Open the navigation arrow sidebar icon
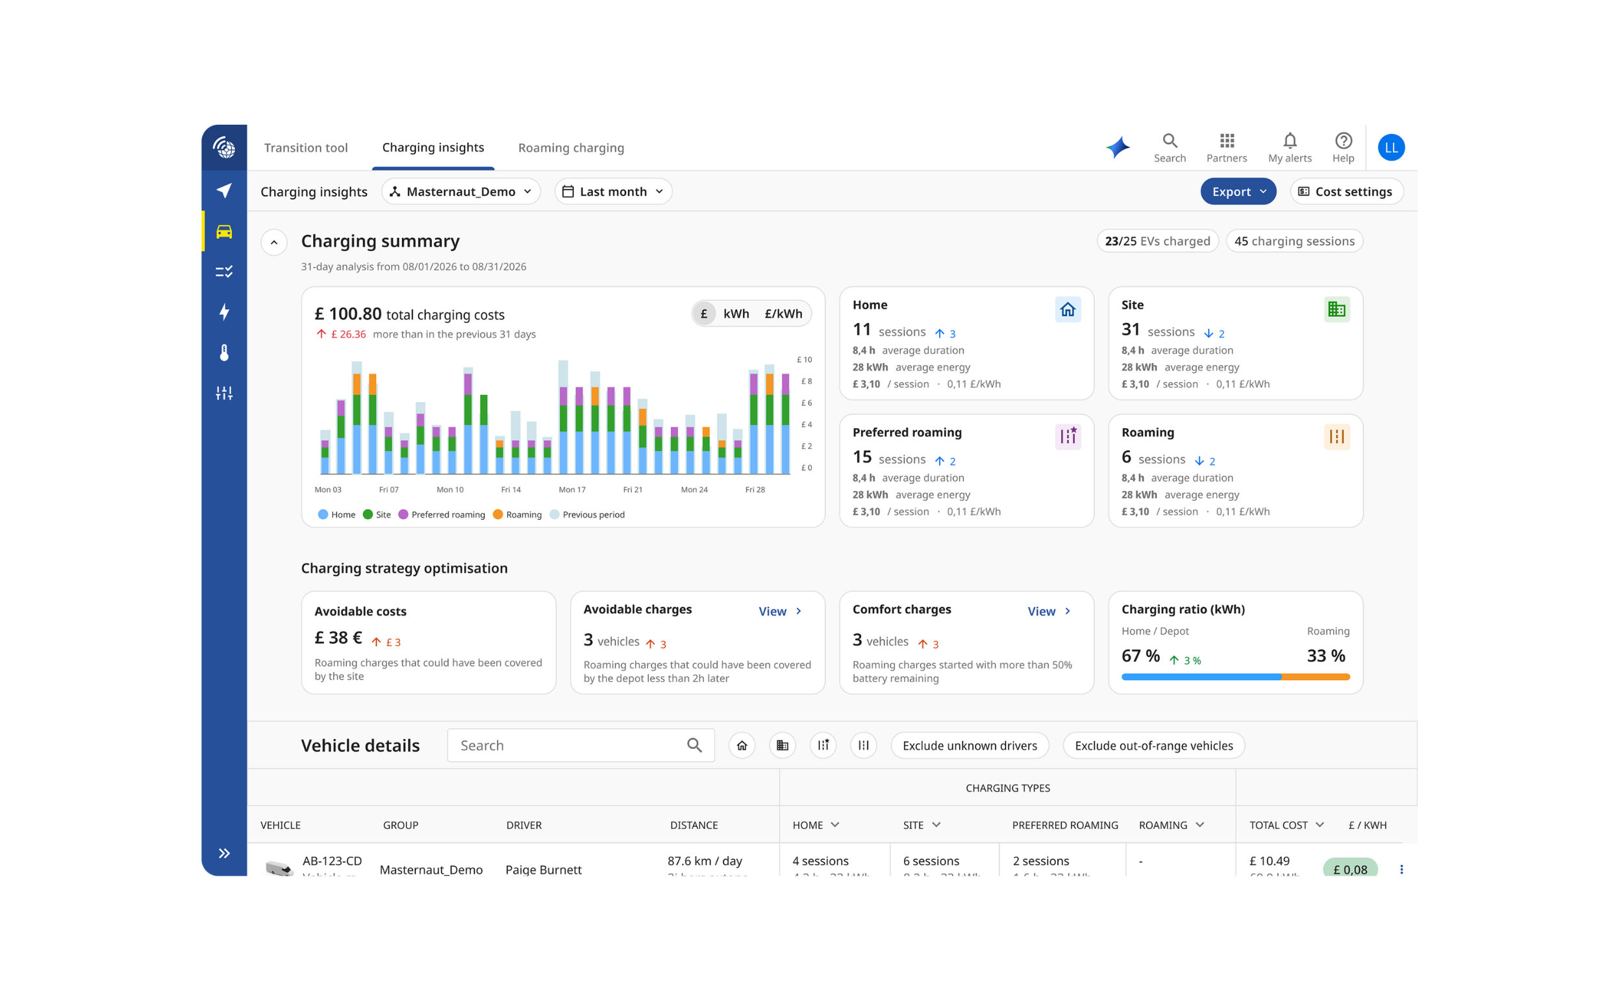Image resolution: width=1619 pixels, height=1001 pixels. [x=223, y=191]
